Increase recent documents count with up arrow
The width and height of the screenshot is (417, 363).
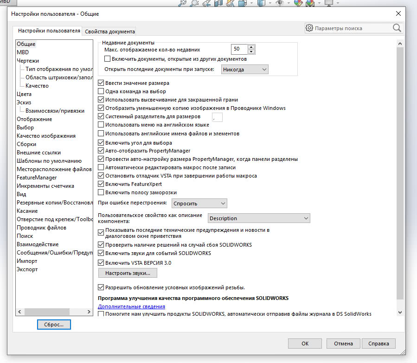[x=251, y=47]
